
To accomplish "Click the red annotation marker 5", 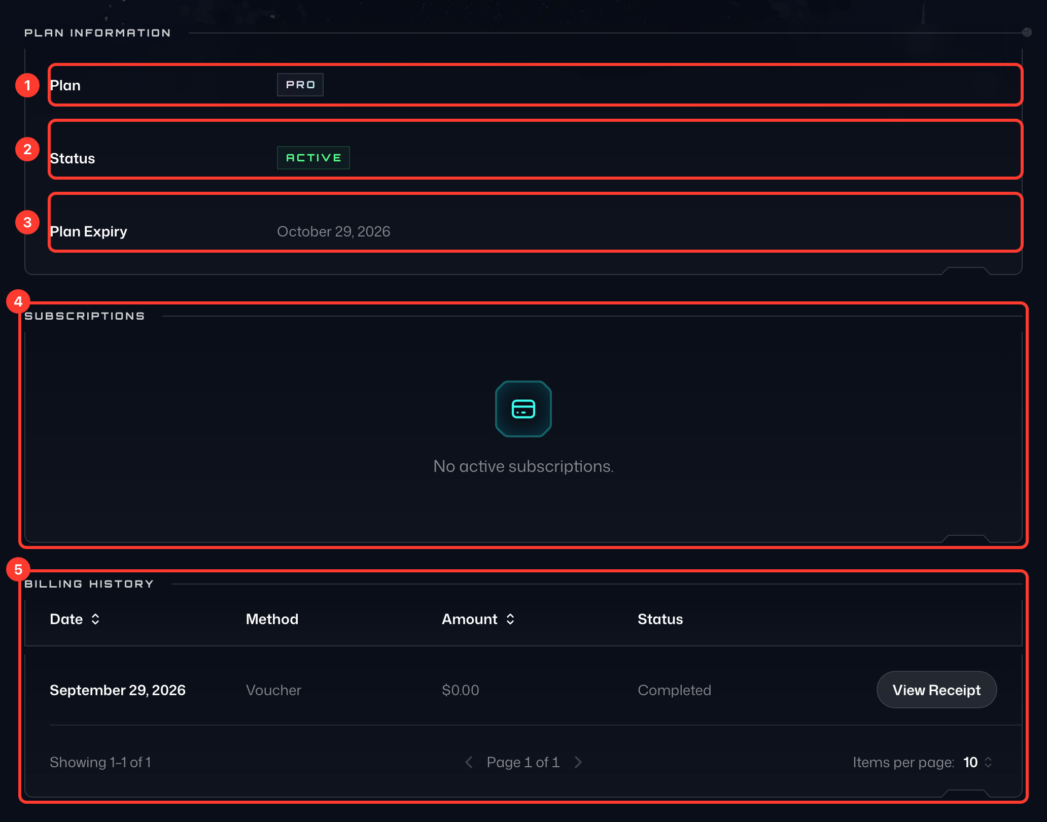I will tap(18, 569).
